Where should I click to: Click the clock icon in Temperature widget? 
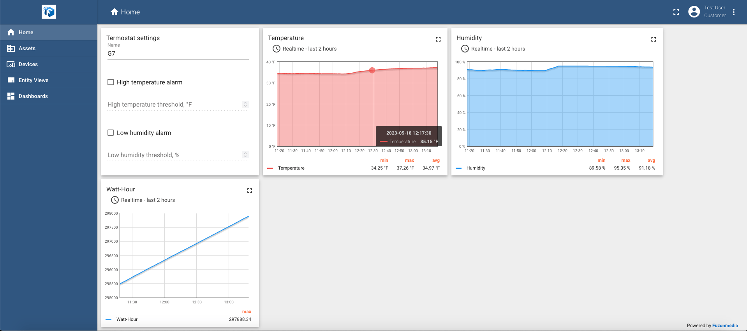(277, 49)
